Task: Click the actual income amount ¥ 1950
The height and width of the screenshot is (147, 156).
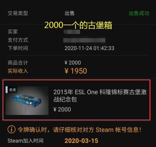Action: point(76,71)
